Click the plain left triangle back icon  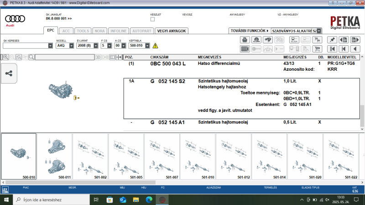(x=355, y=49)
